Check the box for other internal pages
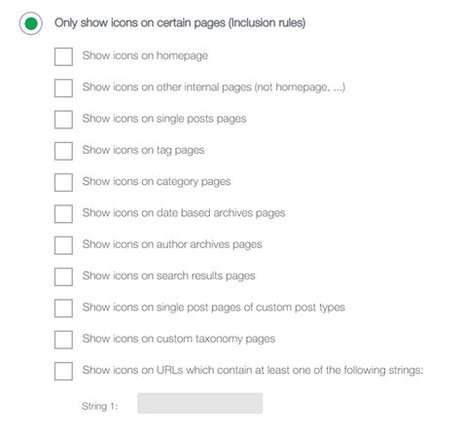Viewport: 461px width, 436px height. tap(63, 89)
